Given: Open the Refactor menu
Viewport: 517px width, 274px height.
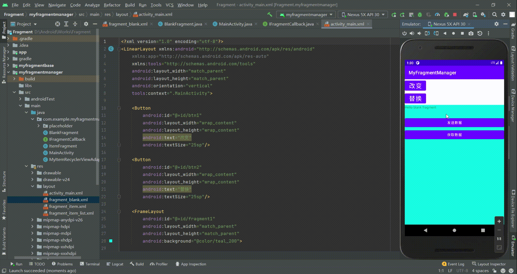Looking at the screenshot, I should (x=112, y=5).
